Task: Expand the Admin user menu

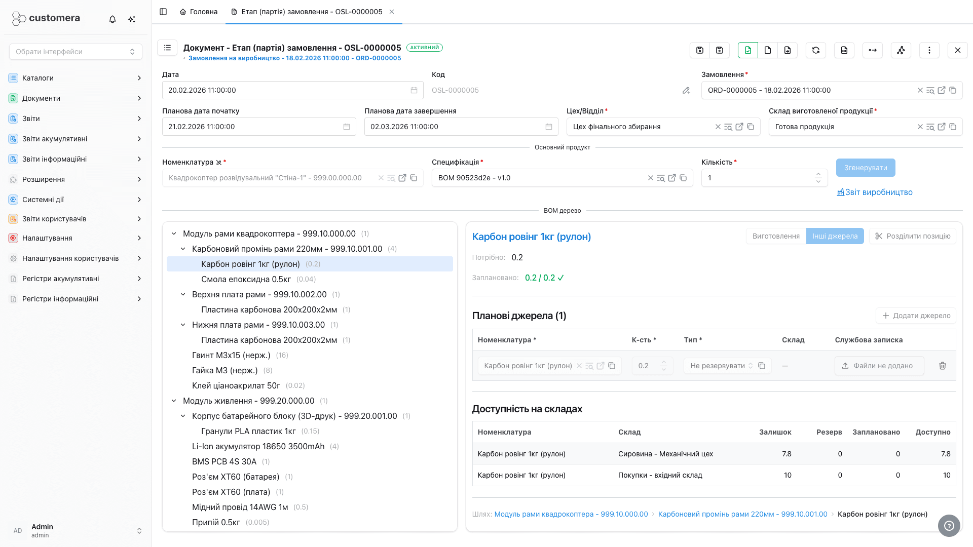Action: 76,530
